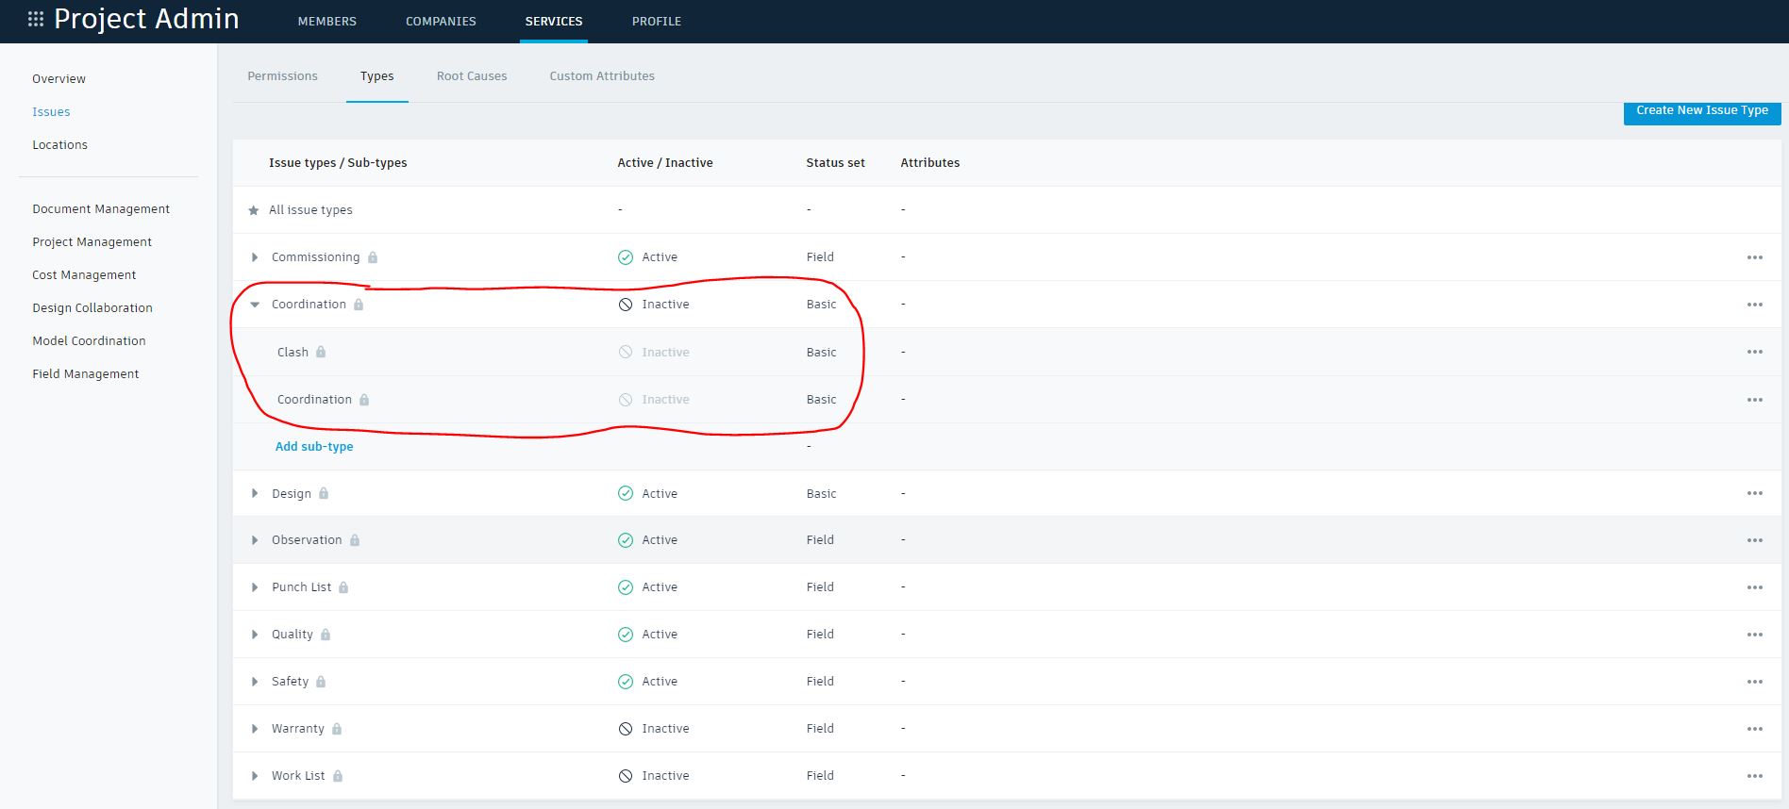Click the lock icon next to Warranty
This screenshot has width=1789, height=809.
point(337,729)
